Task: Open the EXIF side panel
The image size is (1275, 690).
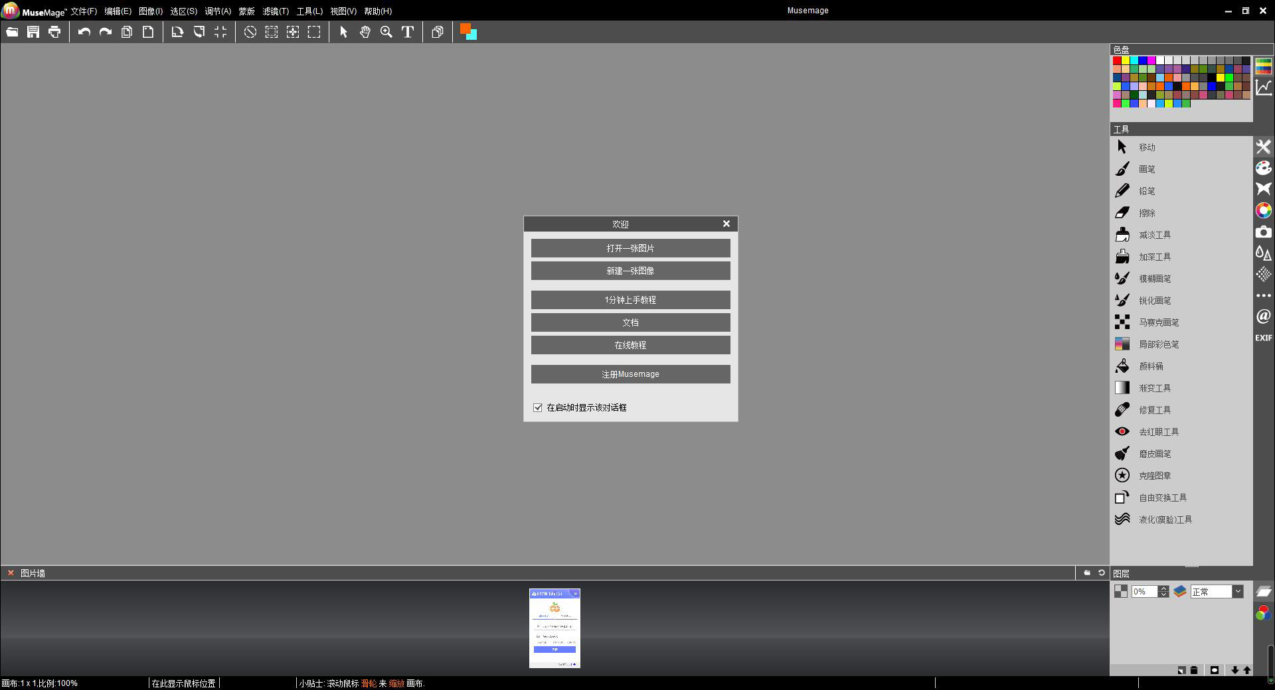Action: (1264, 338)
